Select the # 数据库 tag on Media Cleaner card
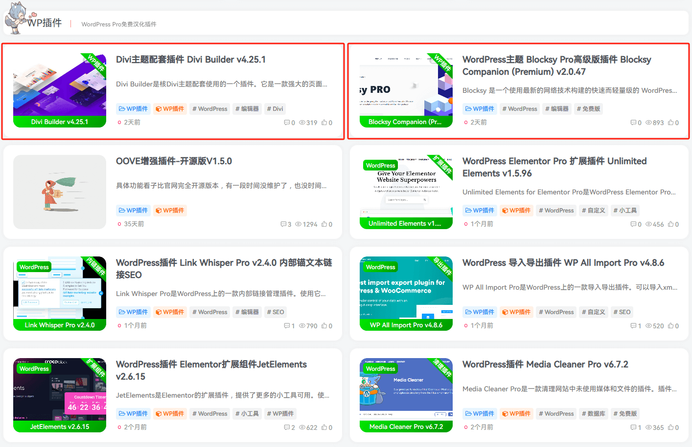The height and width of the screenshot is (447, 692). point(593,414)
